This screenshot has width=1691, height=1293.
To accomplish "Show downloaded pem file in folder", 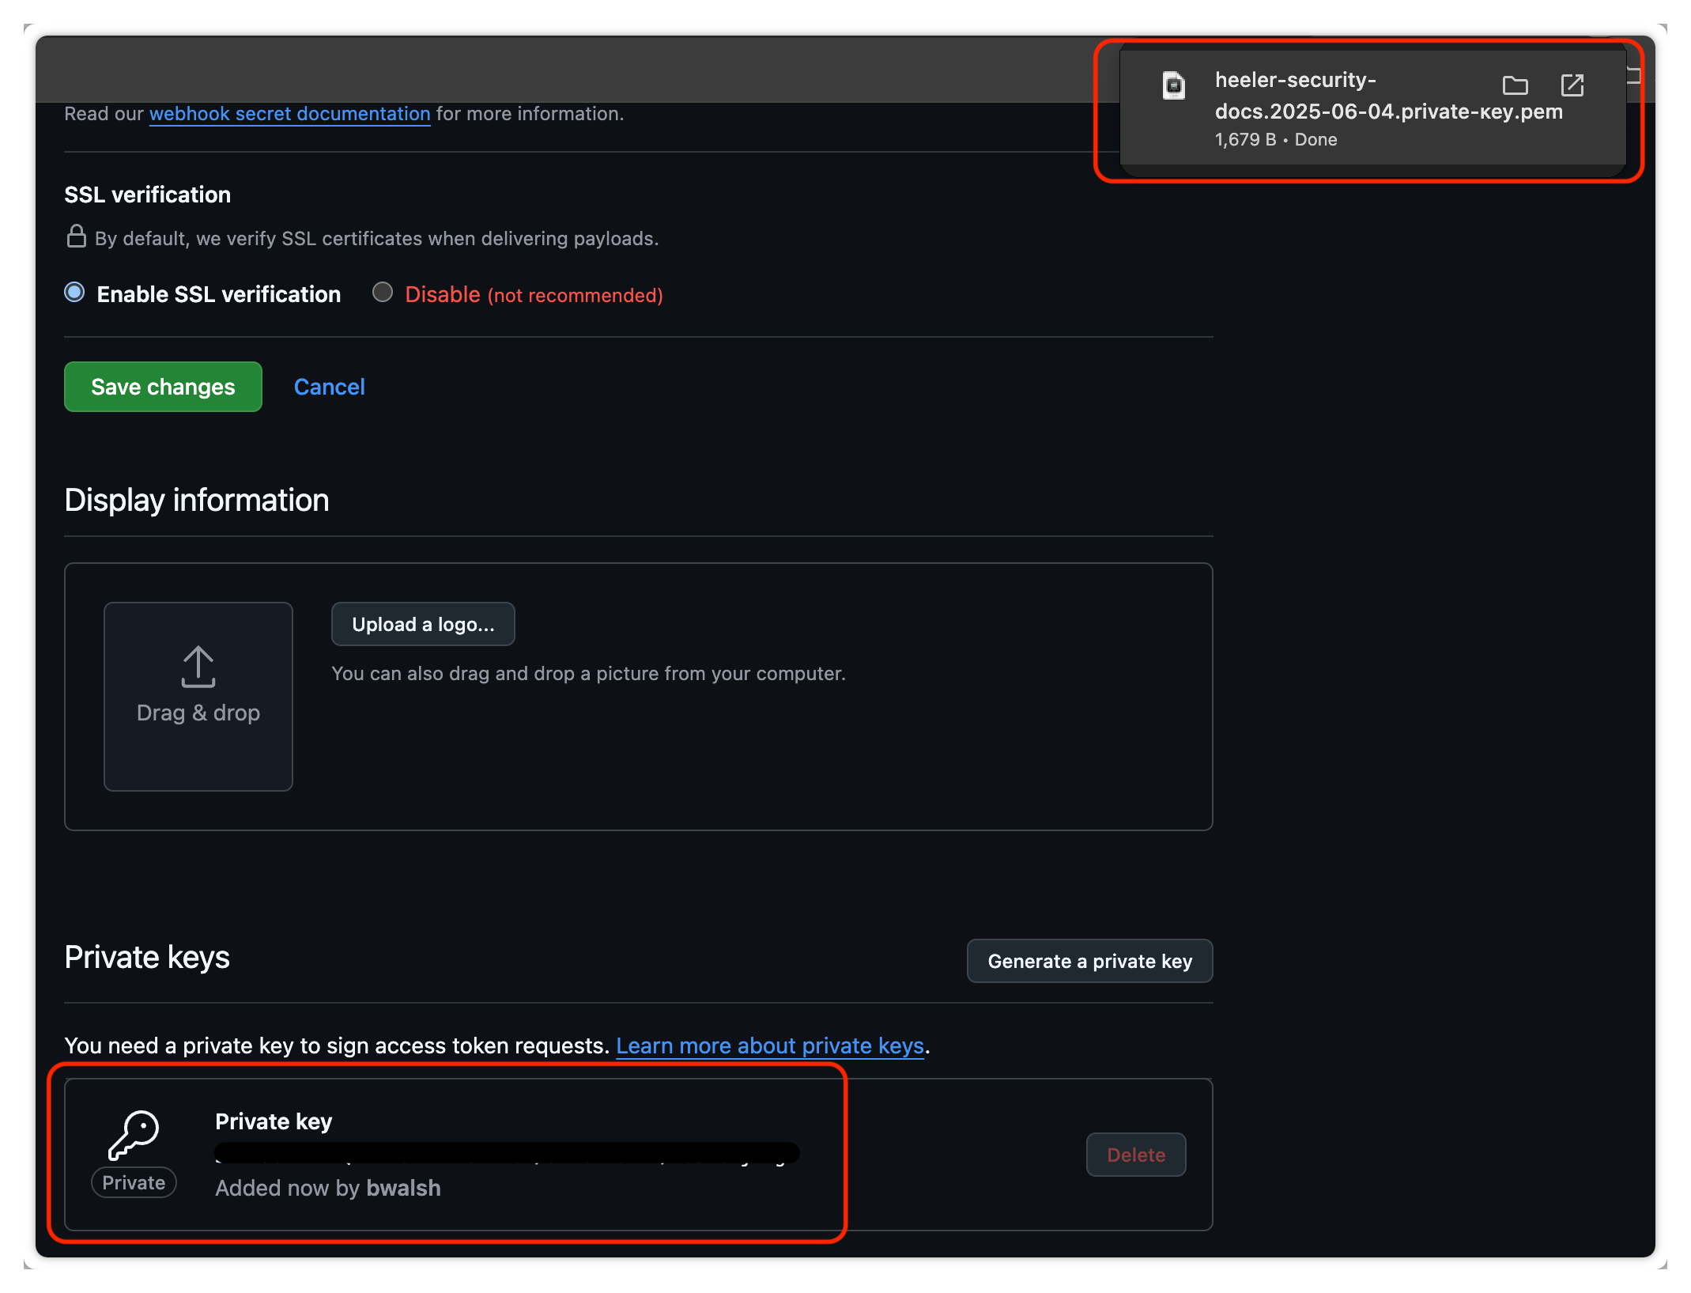I will point(1515,85).
